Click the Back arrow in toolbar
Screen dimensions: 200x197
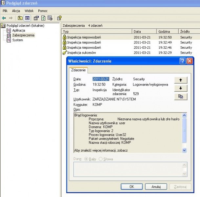(x=4, y=18)
